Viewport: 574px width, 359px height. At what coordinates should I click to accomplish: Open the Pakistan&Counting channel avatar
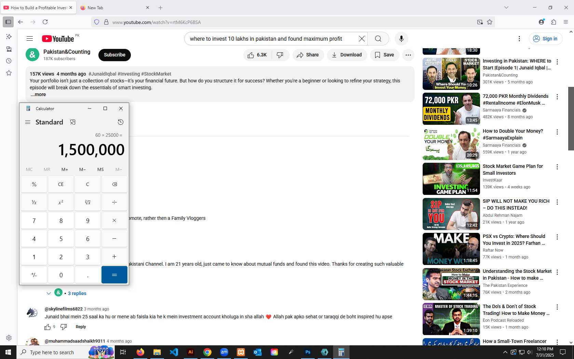(32, 55)
